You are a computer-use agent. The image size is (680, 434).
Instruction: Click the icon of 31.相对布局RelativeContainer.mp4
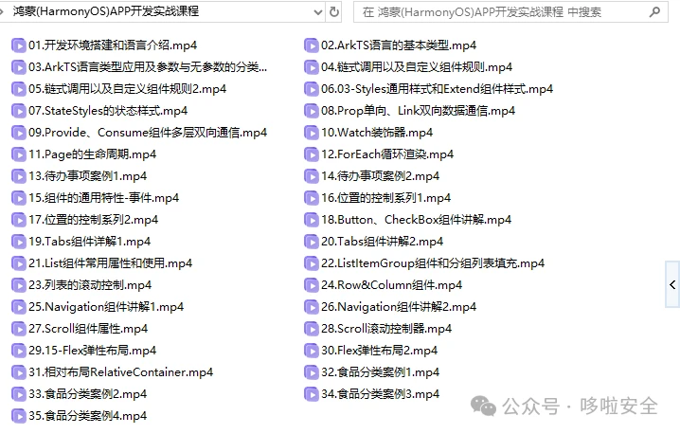coord(19,372)
